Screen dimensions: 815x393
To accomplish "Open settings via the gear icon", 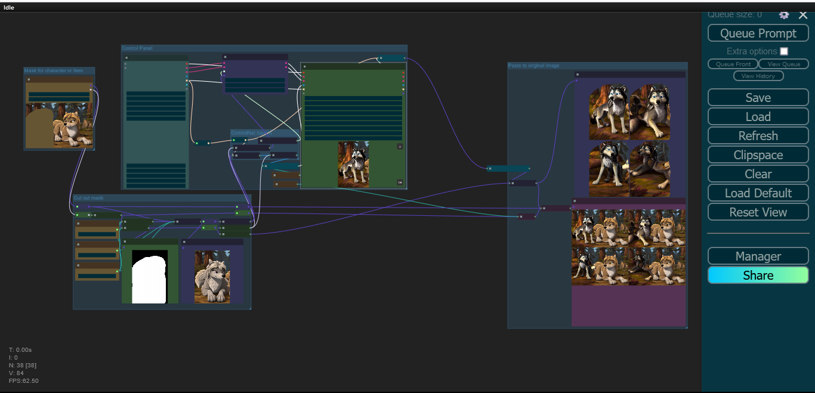I will click(x=784, y=15).
